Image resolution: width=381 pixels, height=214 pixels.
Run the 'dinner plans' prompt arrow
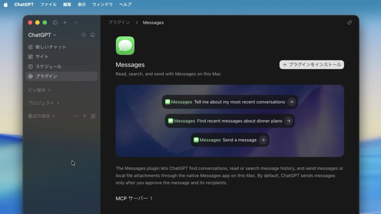coord(288,121)
